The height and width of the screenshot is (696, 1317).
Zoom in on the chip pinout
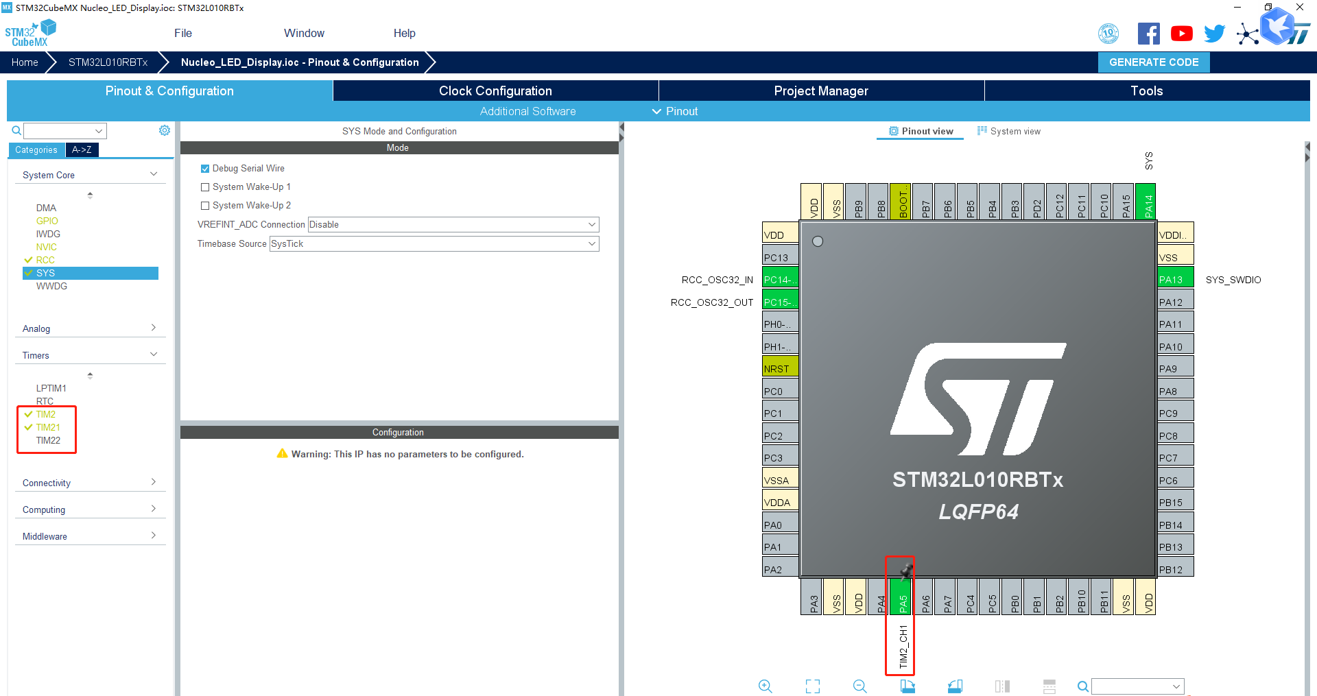point(766,686)
